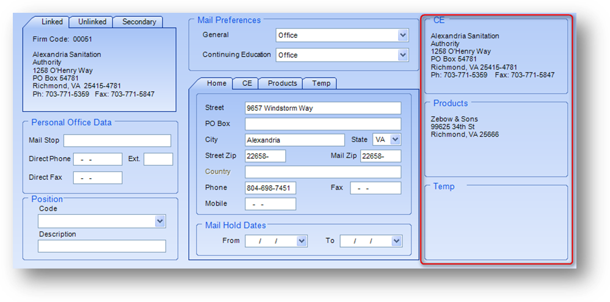Click 99625 34th St in Products panel
The width and height of the screenshot is (610, 302).
[452, 127]
